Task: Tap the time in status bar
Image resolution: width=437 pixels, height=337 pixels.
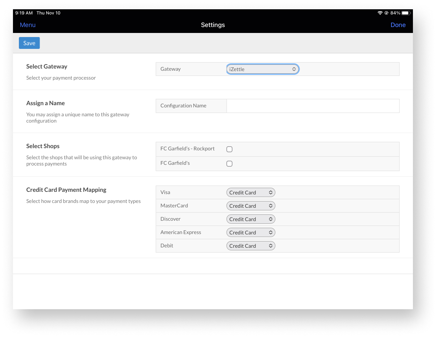Action: click(x=24, y=13)
